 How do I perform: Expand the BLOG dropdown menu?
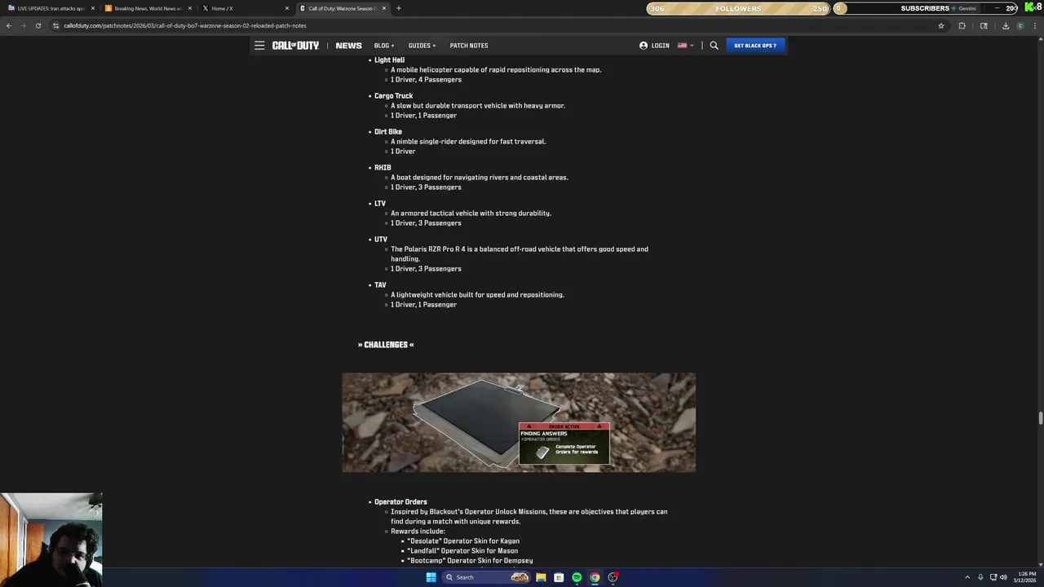(384, 46)
